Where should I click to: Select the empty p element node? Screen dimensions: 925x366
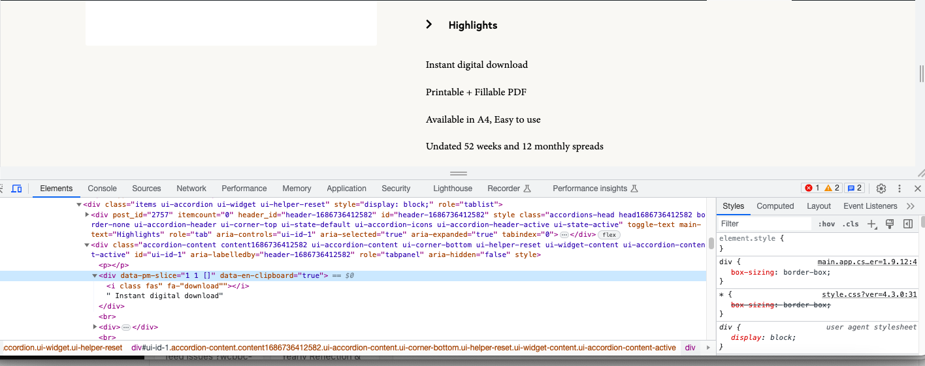(114, 266)
